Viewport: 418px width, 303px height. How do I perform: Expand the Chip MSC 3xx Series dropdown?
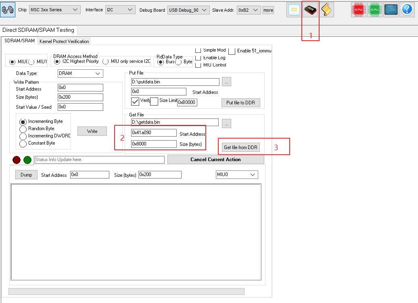click(x=54, y=10)
